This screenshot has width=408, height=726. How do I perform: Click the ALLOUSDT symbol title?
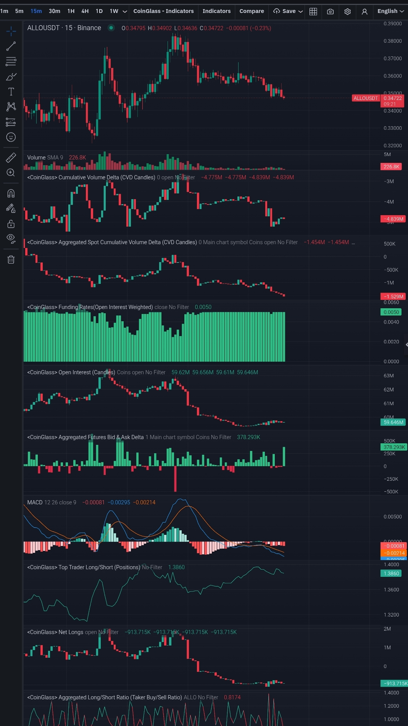click(64, 28)
